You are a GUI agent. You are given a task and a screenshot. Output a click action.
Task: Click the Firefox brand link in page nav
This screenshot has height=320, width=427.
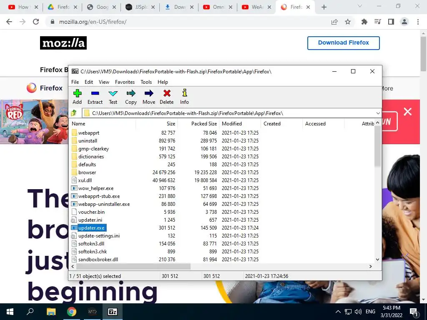click(x=45, y=88)
